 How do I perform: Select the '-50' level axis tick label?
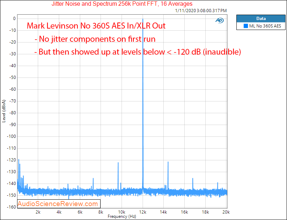click(x=12, y=77)
